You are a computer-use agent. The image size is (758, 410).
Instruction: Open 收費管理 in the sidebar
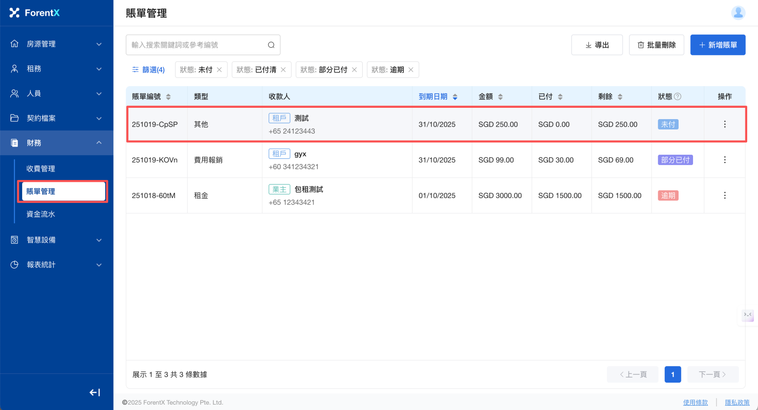coord(41,169)
